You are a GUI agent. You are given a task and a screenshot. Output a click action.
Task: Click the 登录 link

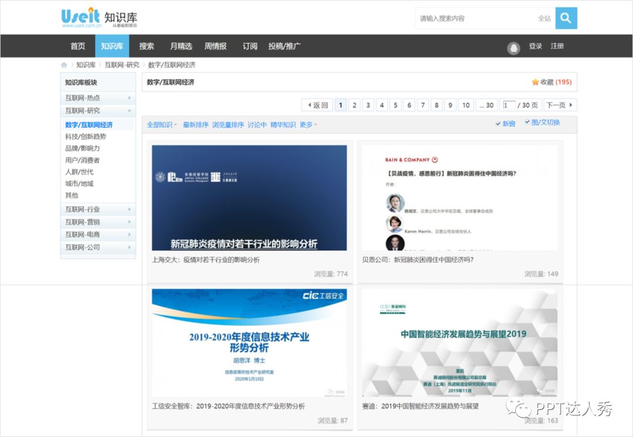coord(535,46)
